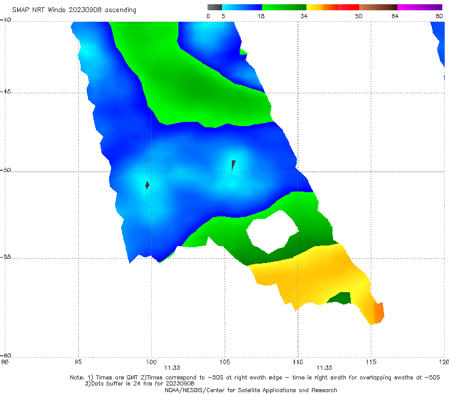Click the green segment of the color bar
The image size is (449, 394).
284,7
